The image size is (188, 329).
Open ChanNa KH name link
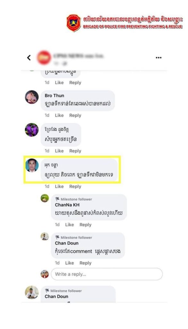[67, 205]
